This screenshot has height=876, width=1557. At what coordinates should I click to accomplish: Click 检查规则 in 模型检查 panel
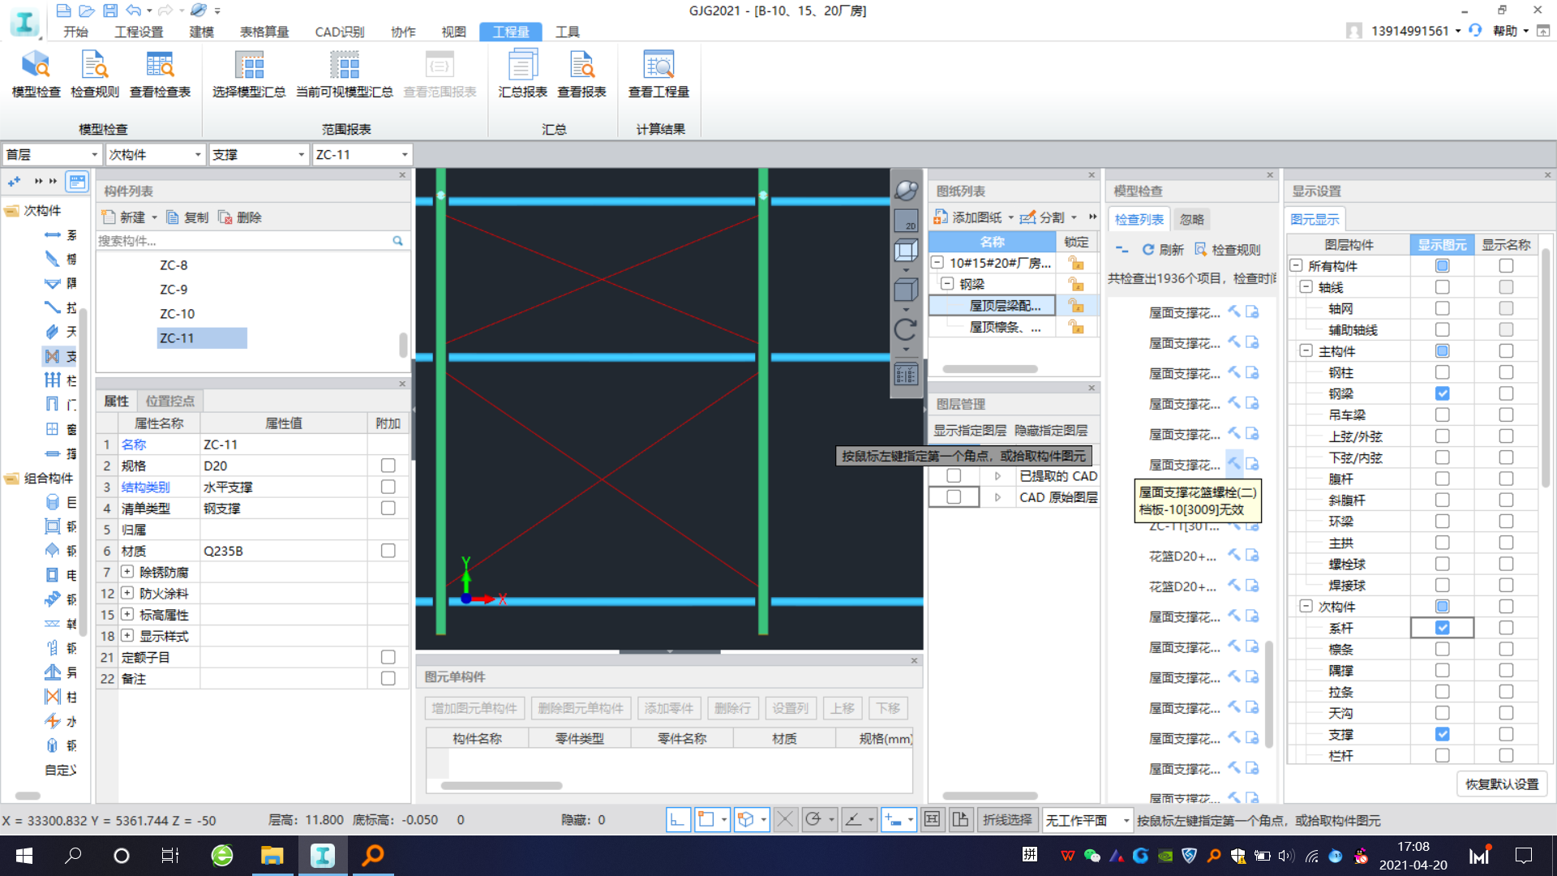click(x=1228, y=250)
